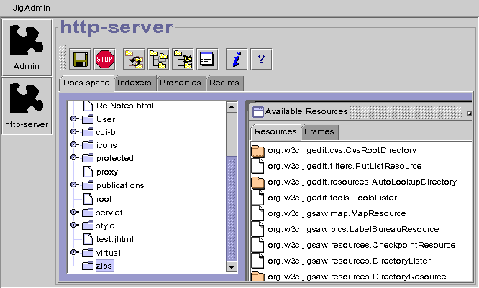Expand the protected folder node
The width and height of the screenshot is (479, 288).
74,158
